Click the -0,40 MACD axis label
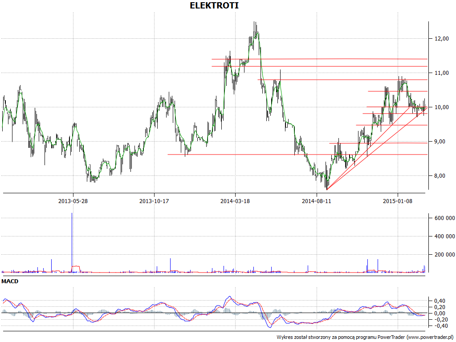This screenshot has width=456, height=342. [440, 326]
